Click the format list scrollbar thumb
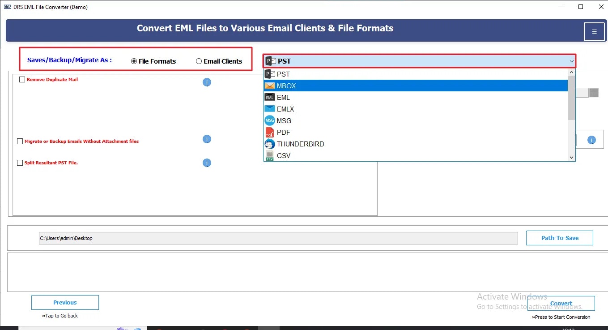The image size is (608, 330). pyautogui.click(x=571, y=98)
